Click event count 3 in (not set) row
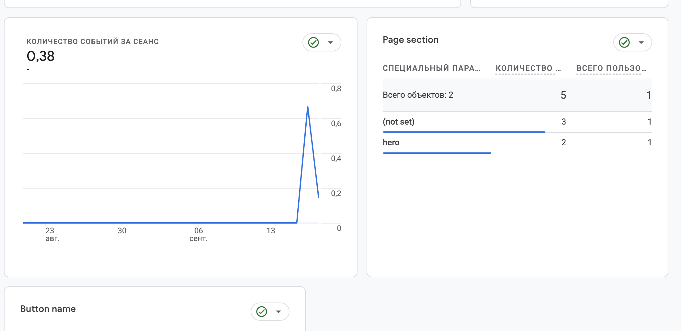The width and height of the screenshot is (681, 331). point(564,122)
